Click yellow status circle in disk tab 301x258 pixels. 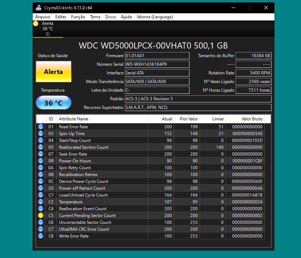pyautogui.click(x=36, y=24)
